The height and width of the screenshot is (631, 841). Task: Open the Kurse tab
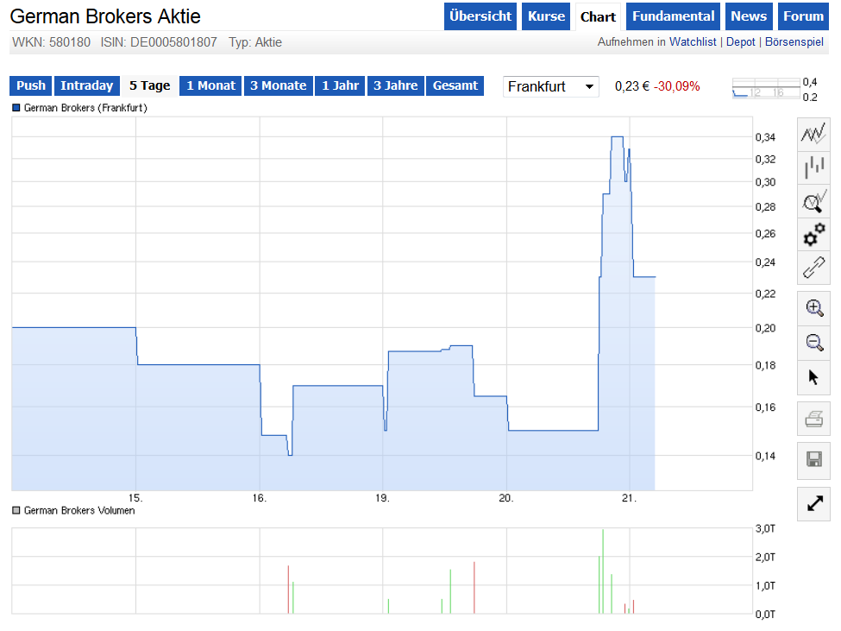click(546, 16)
